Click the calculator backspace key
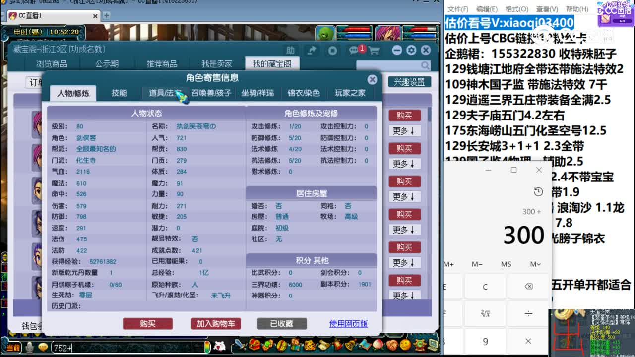 pyautogui.click(x=528, y=287)
